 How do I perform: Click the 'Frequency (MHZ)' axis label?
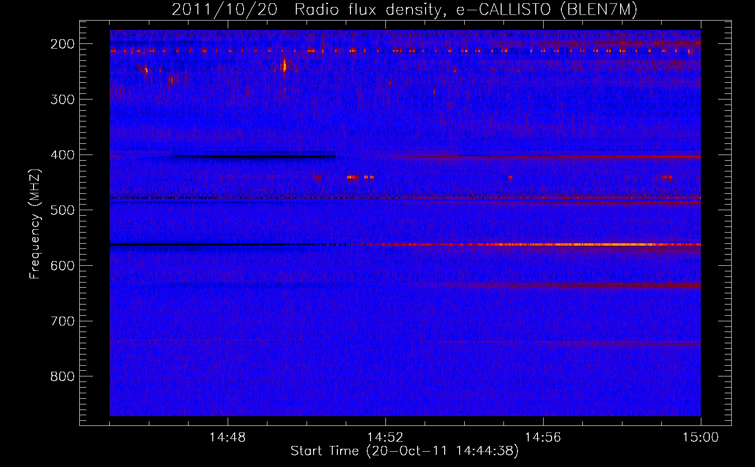[35, 224]
